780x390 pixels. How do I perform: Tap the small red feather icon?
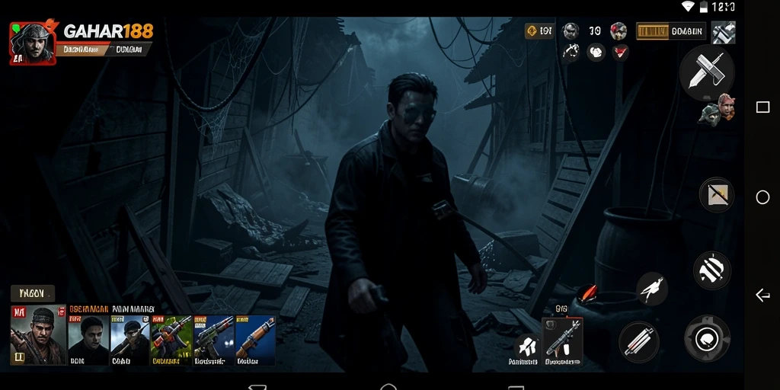coord(587,293)
